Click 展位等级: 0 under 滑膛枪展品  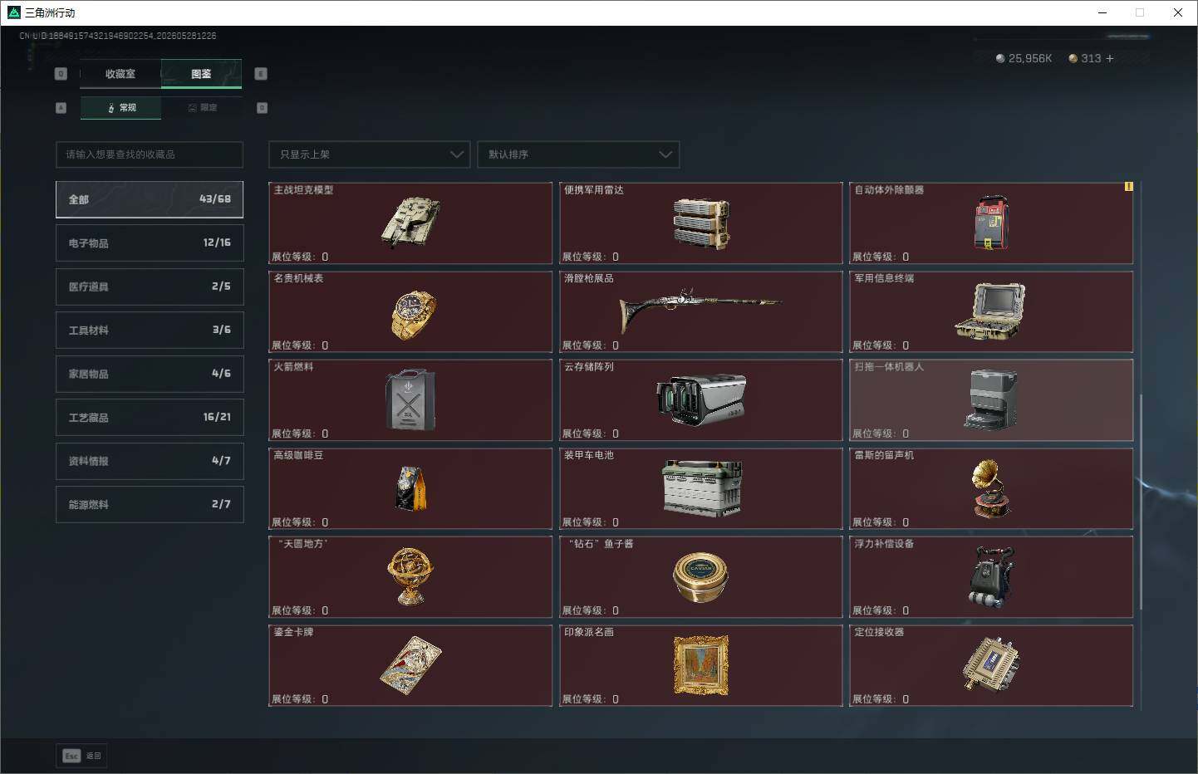click(591, 345)
